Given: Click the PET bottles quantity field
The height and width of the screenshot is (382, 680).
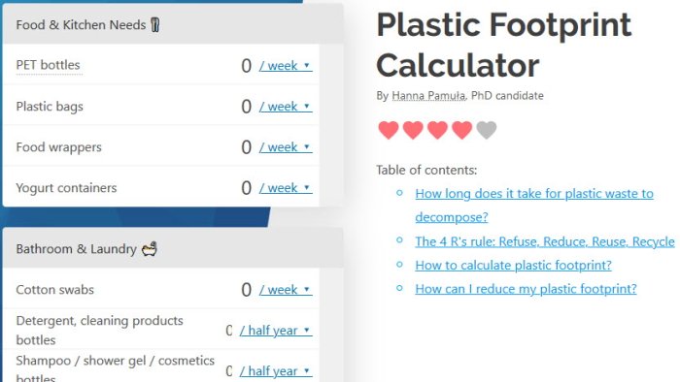Looking at the screenshot, I should (x=246, y=66).
